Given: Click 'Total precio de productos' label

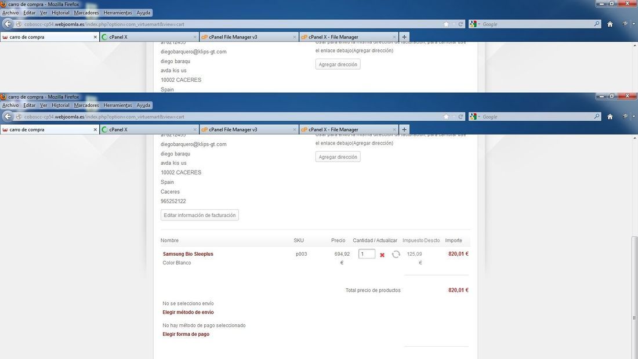Looking at the screenshot, I should pos(373,290).
